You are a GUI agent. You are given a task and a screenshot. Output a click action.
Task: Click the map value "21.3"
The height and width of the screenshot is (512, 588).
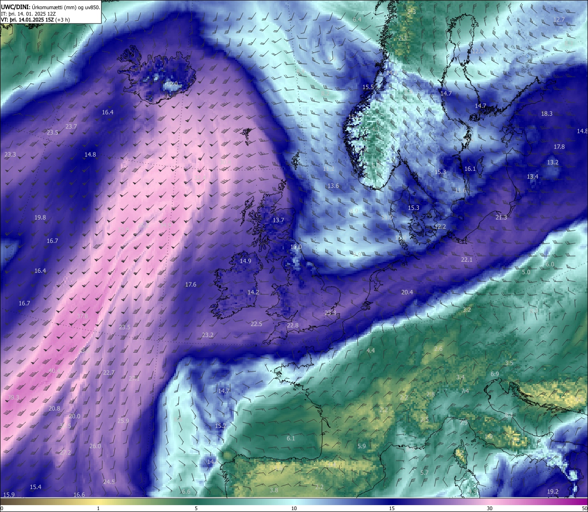point(501,218)
